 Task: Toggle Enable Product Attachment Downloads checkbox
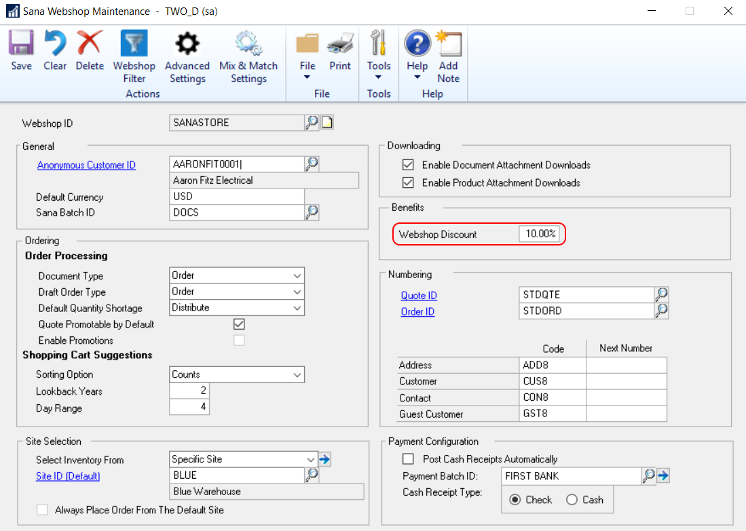pos(408,182)
